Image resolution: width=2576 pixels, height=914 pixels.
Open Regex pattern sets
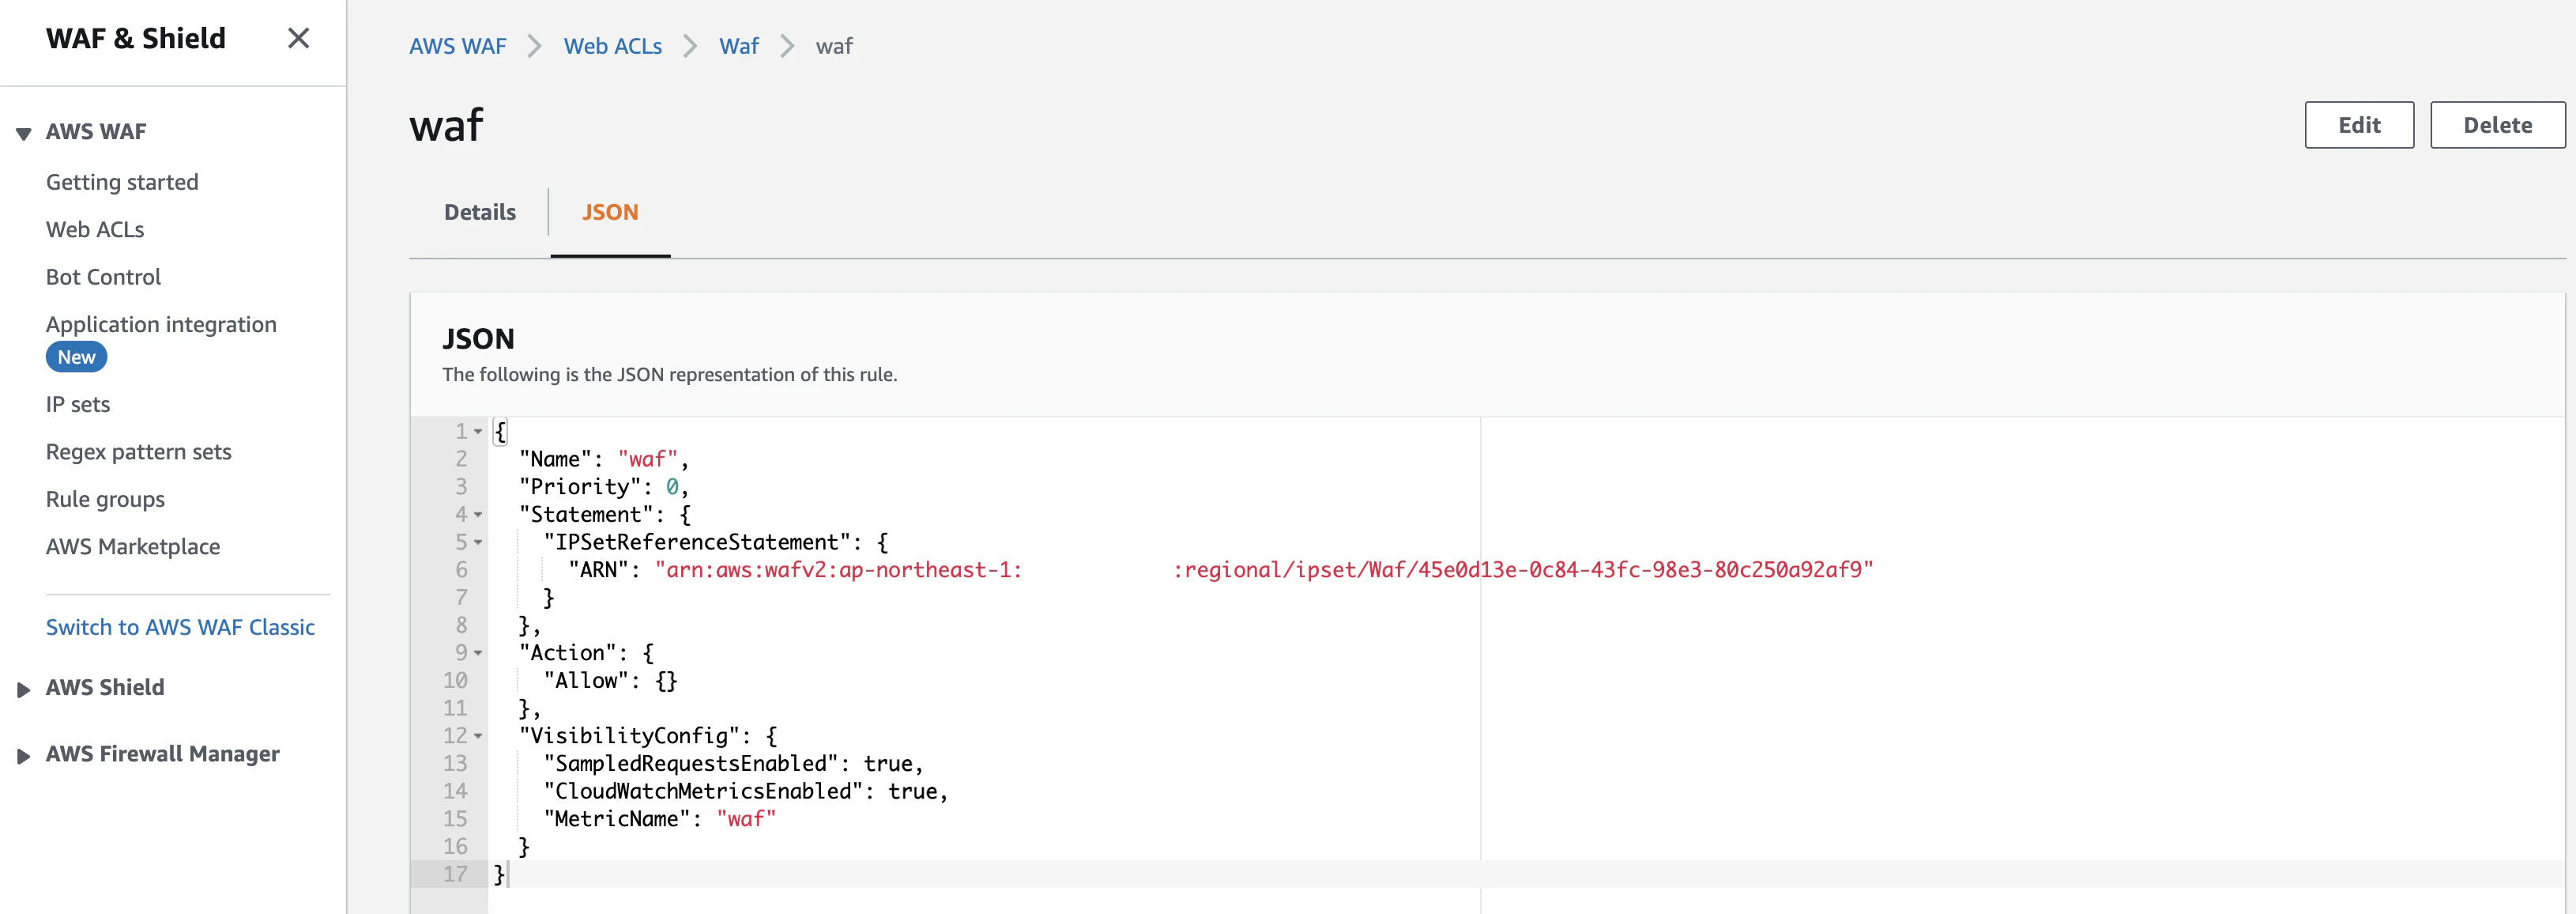point(139,451)
